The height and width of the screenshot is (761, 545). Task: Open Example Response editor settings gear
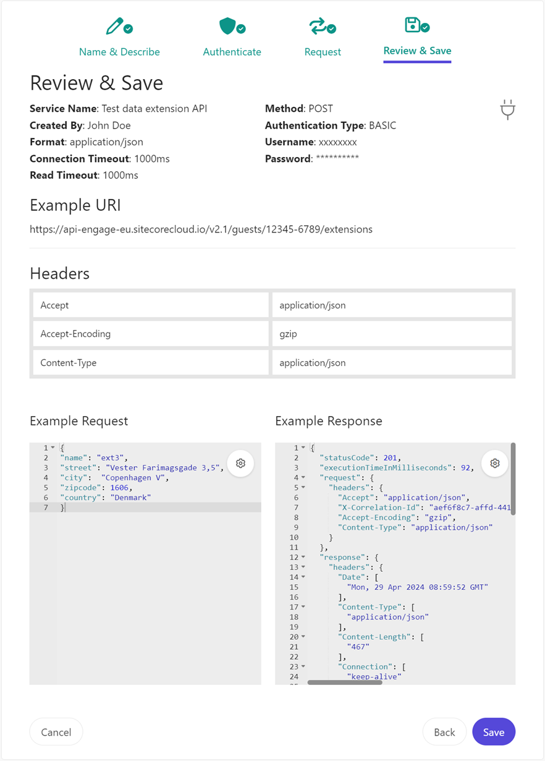pos(495,463)
